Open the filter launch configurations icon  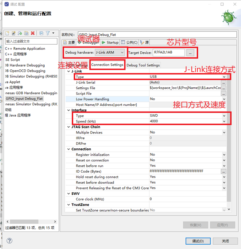click(48, 33)
